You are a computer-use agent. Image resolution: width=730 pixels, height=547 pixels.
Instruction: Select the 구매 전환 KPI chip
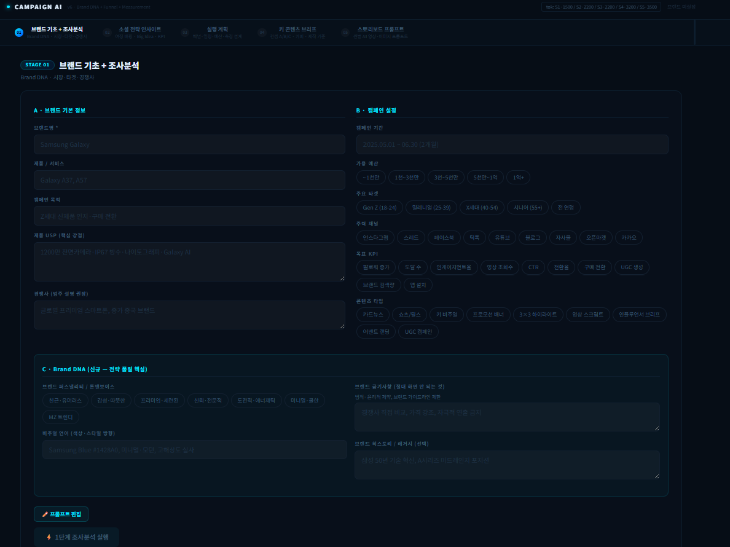(x=595, y=267)
